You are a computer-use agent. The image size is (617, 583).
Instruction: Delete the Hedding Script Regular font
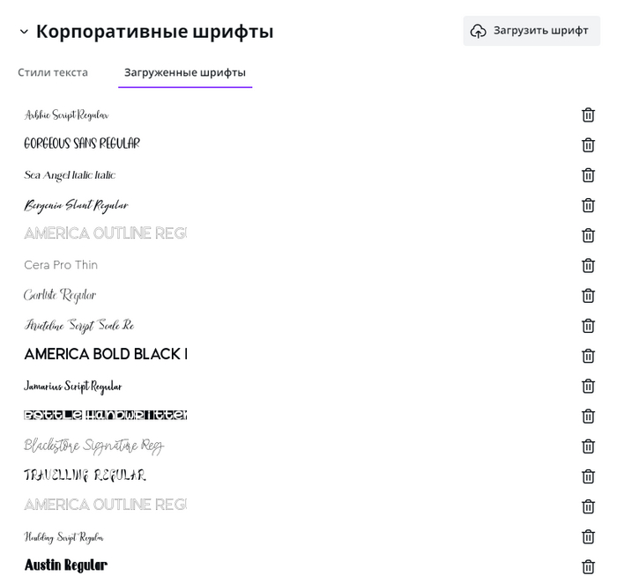pyautogui.click(x=588, y=537)
